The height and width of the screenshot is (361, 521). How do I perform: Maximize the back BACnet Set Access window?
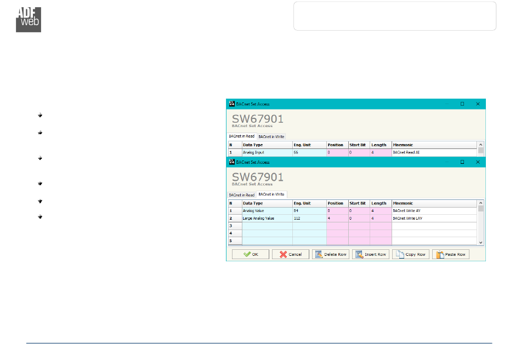click(x=462, y=104)
